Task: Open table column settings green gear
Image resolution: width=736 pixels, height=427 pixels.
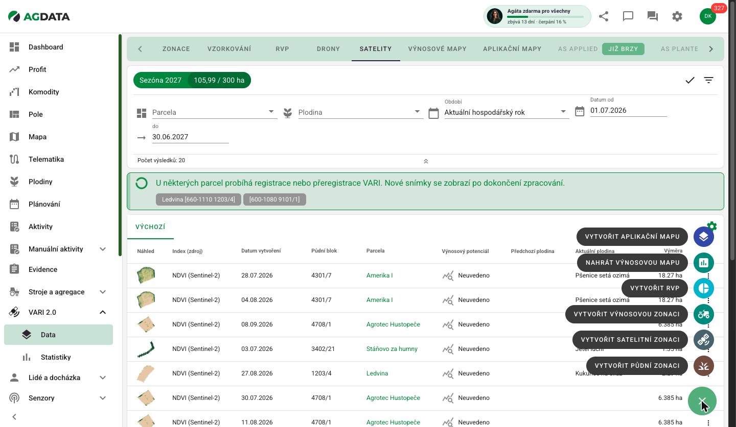Action: (x=712, y=226)
